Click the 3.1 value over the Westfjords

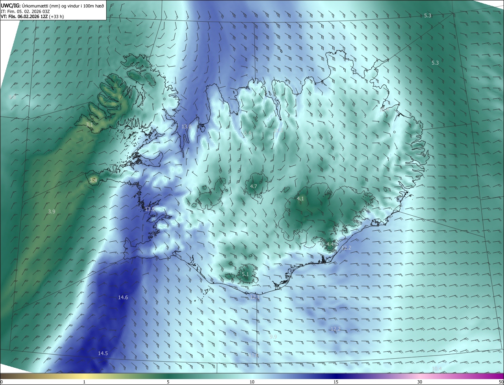point(89,124)
